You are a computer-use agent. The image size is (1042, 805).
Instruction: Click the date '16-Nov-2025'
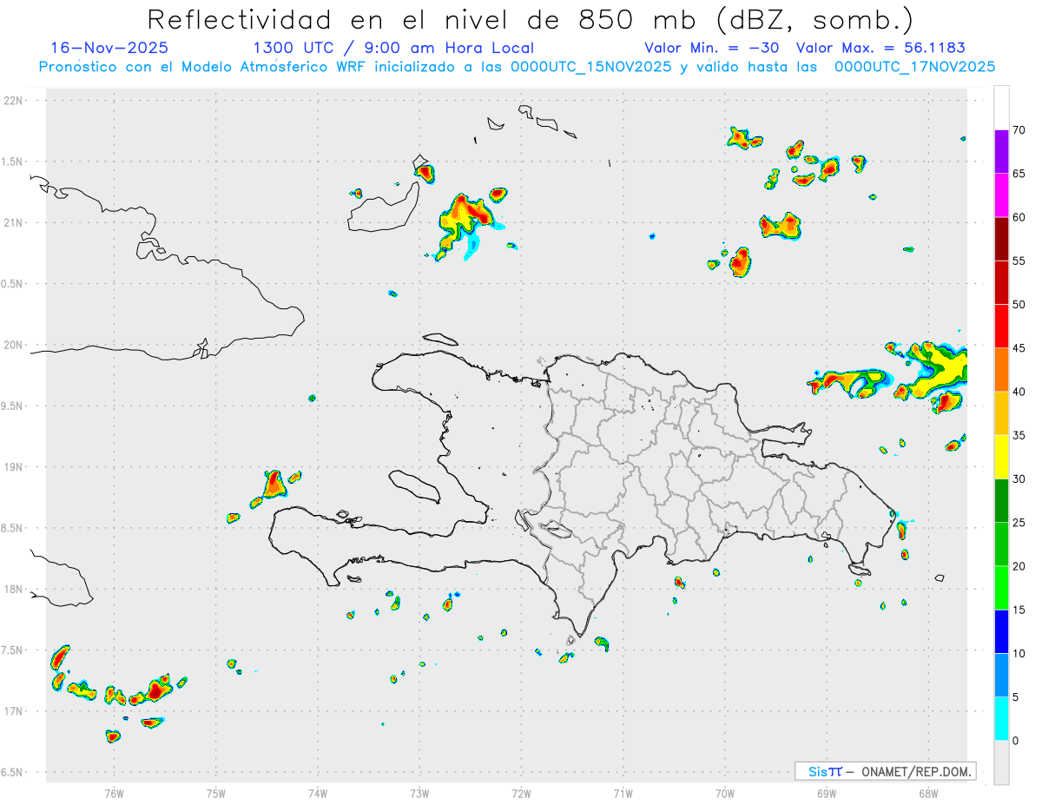(x=109, y=48)
